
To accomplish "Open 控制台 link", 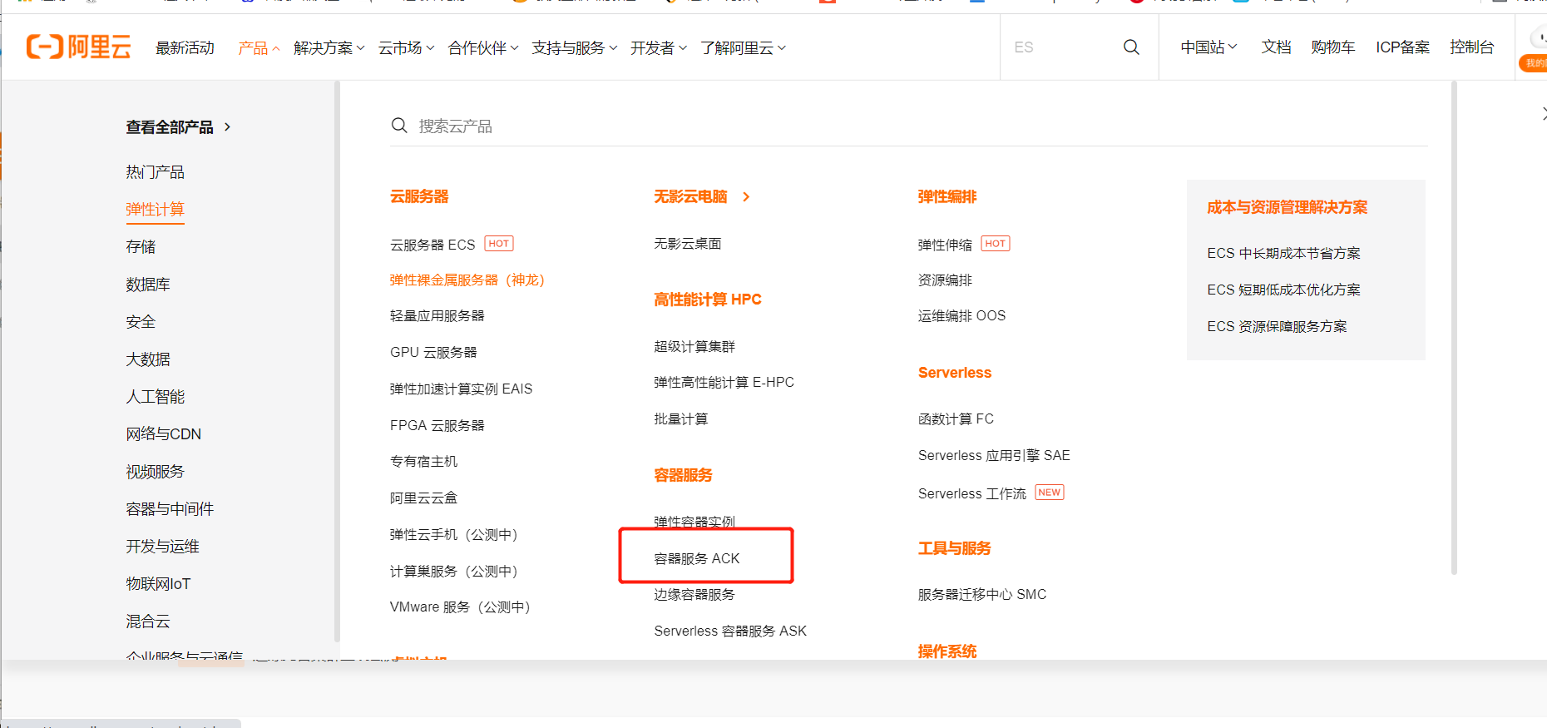I will pos(1471,47).
